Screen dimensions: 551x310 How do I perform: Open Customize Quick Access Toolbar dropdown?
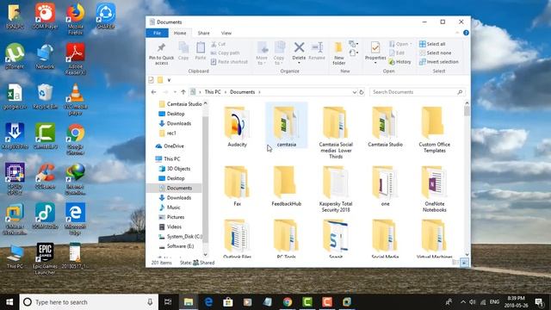[x=169, y=80]
